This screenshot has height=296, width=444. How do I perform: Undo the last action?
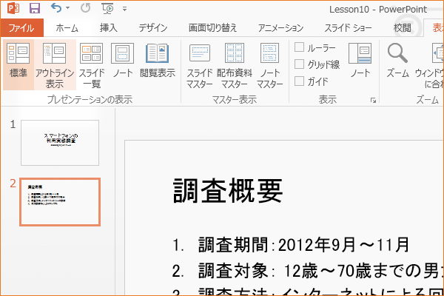(x=56, y=8)
